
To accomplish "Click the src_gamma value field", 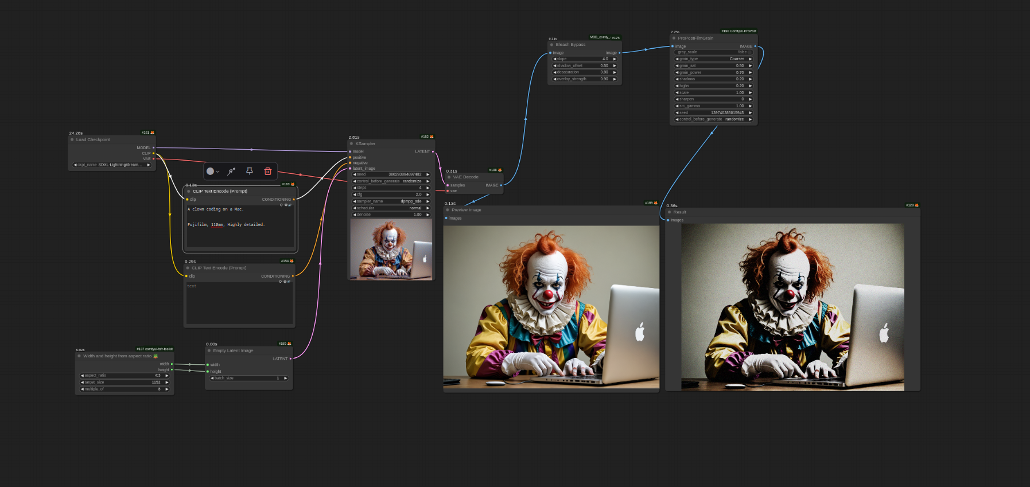I will [714, 106].
